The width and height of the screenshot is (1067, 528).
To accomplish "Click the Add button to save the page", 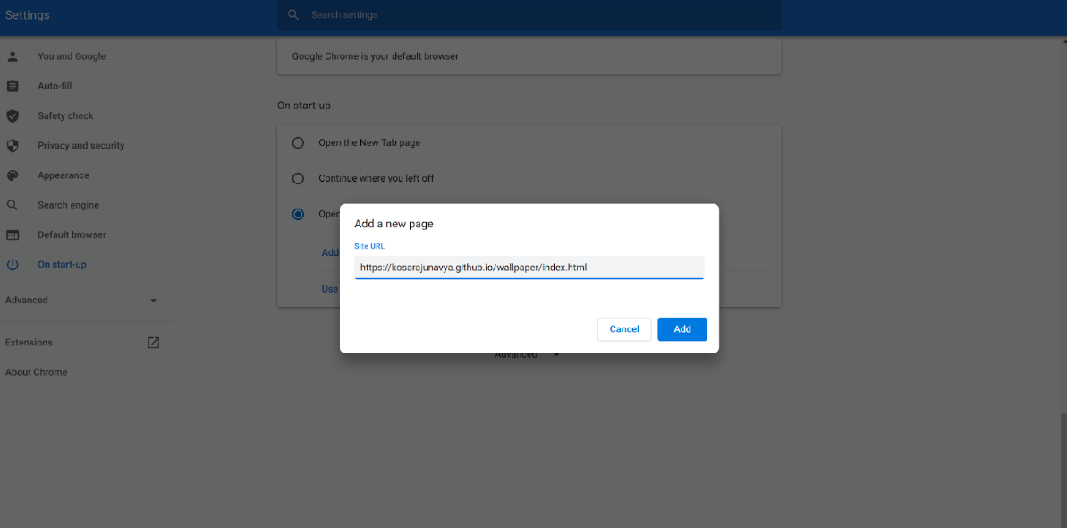I will pos(682,329).
